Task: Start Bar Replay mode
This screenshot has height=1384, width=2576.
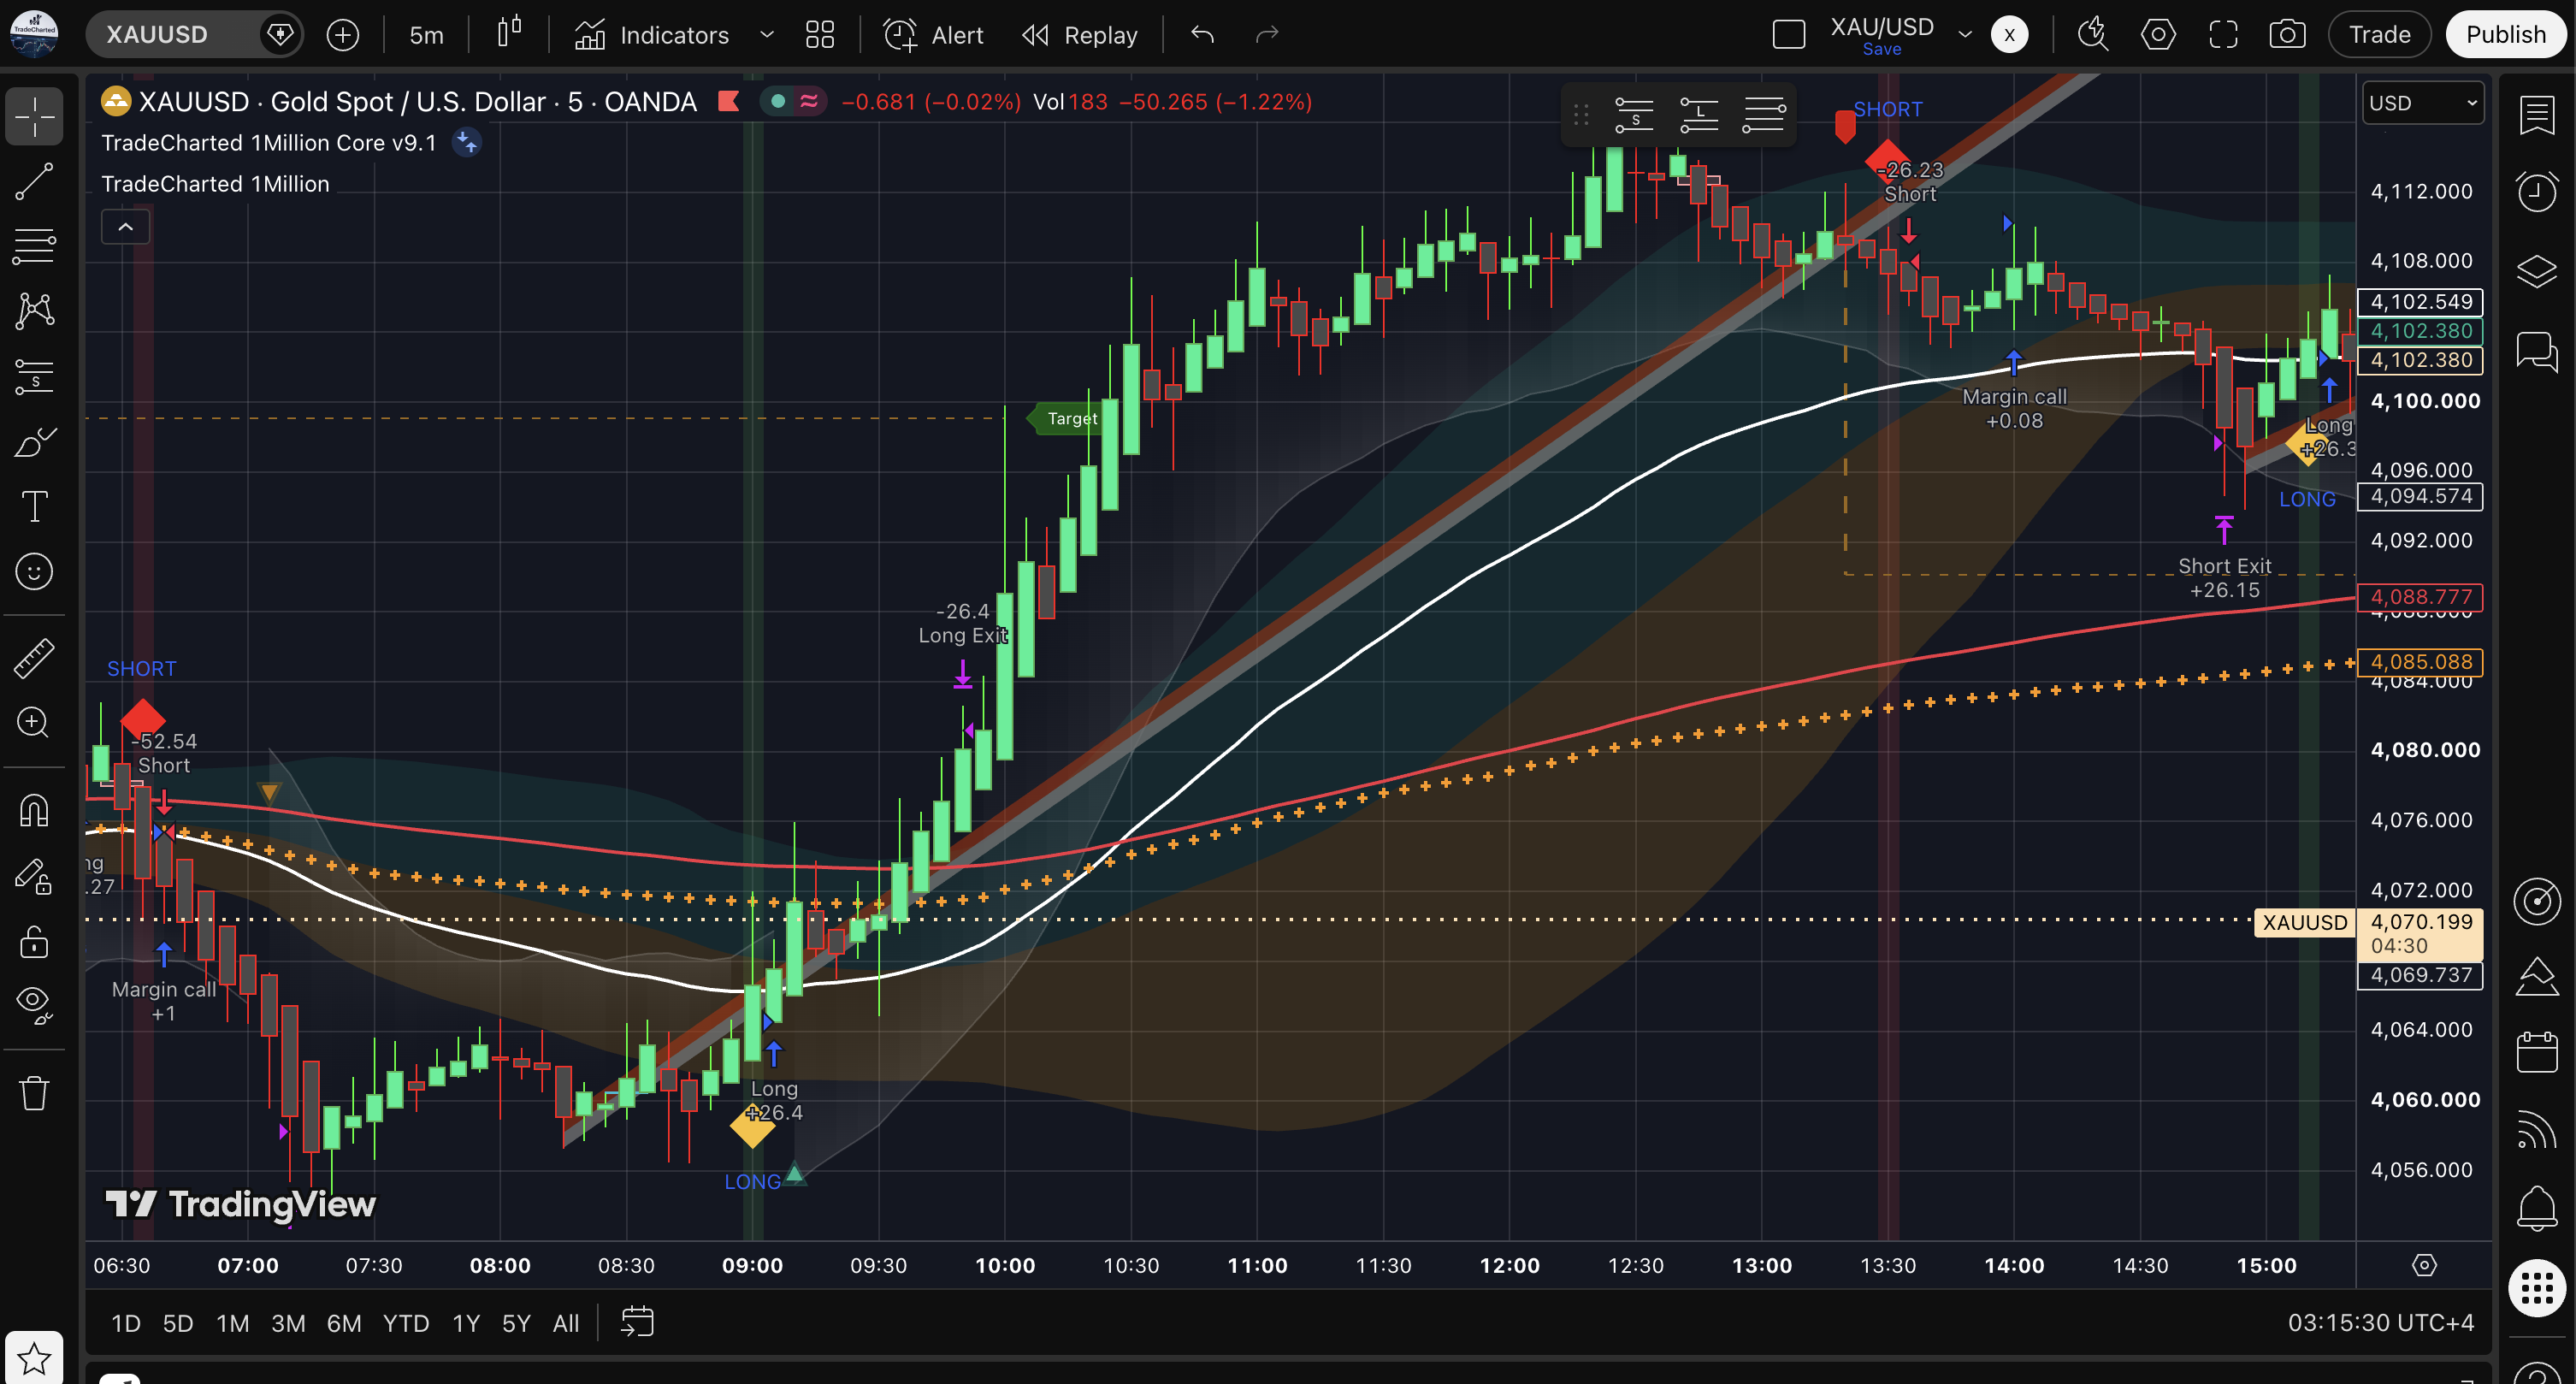Action: pos(1080,35)
